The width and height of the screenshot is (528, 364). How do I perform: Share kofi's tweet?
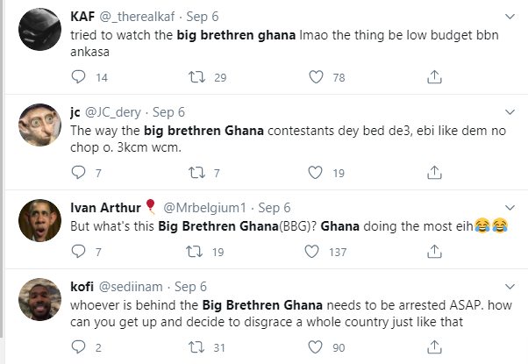[433, 347]
